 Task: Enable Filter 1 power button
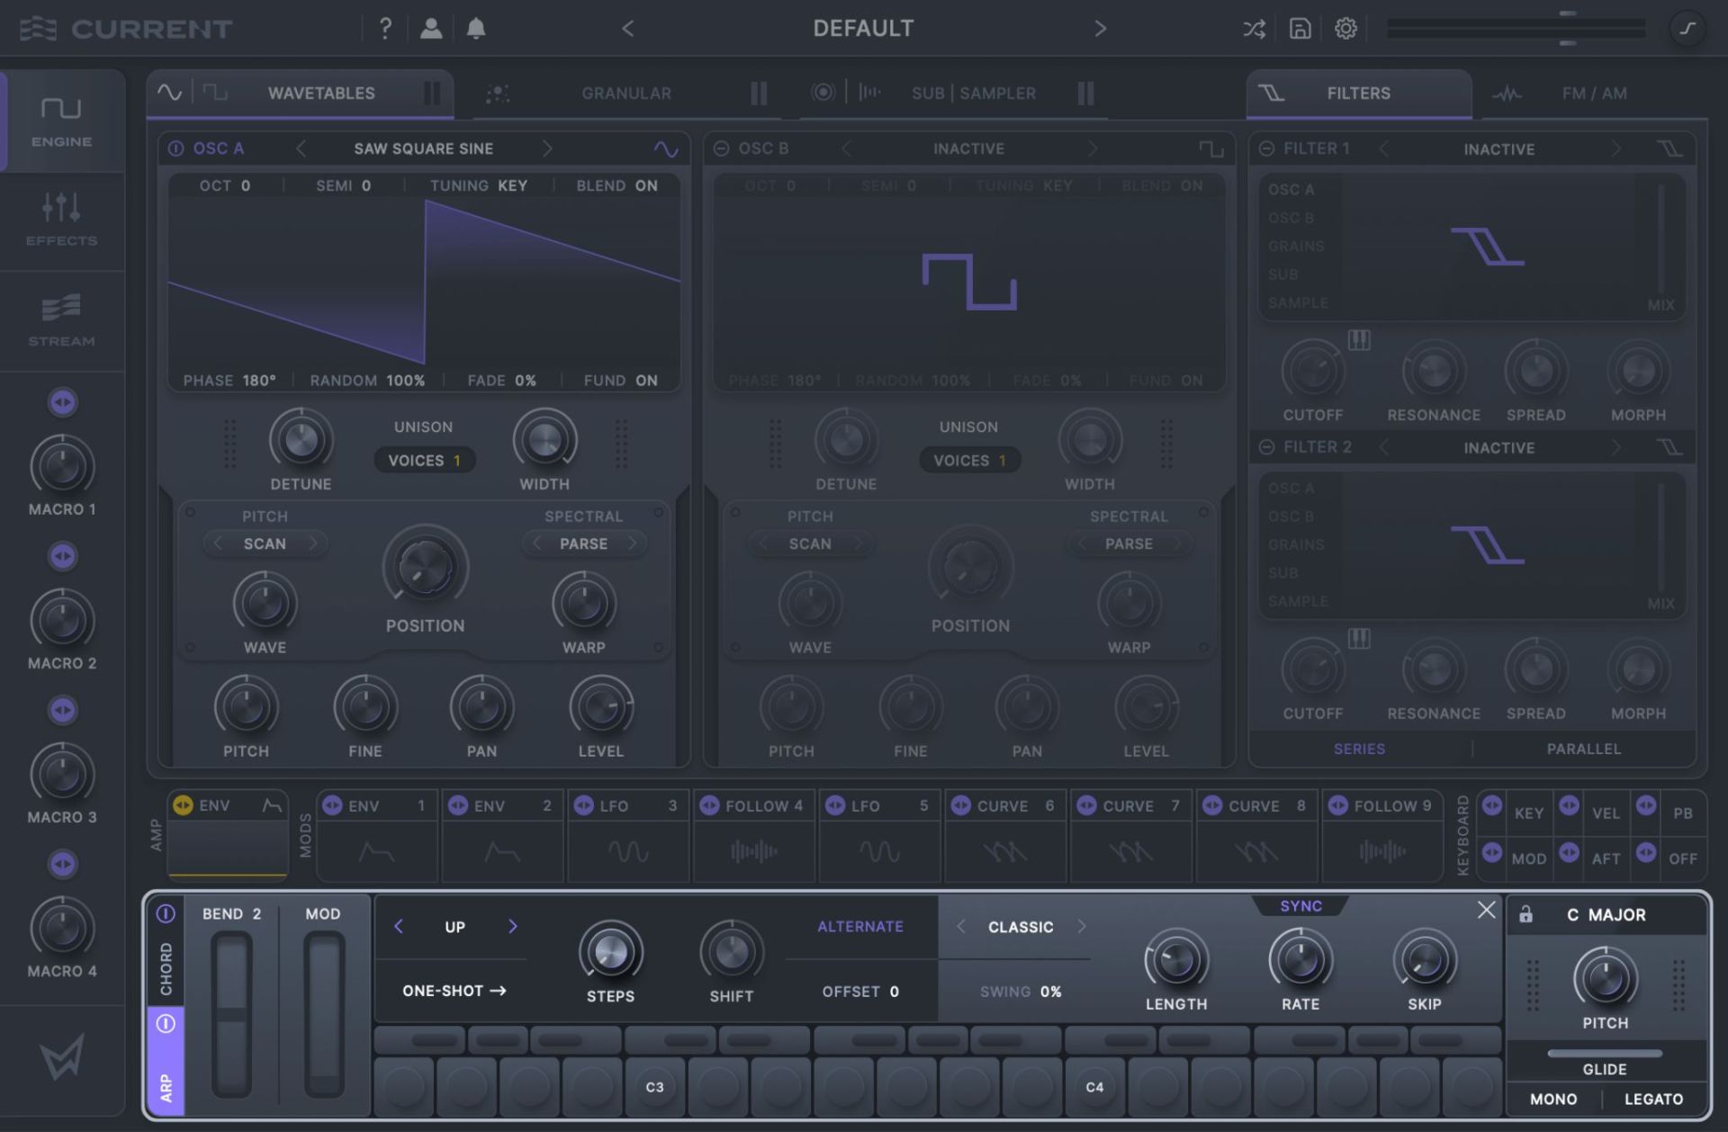click(x=1266, y=148)
